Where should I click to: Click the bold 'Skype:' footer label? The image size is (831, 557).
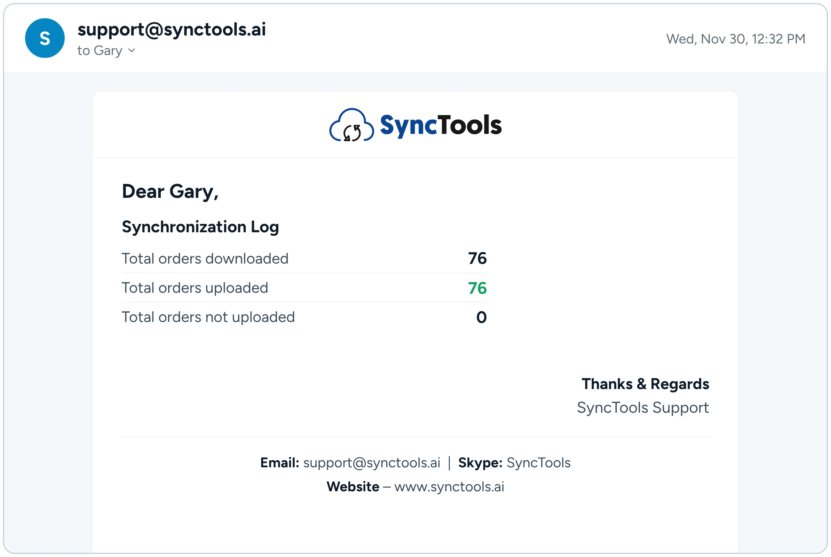tap(480, 463)
